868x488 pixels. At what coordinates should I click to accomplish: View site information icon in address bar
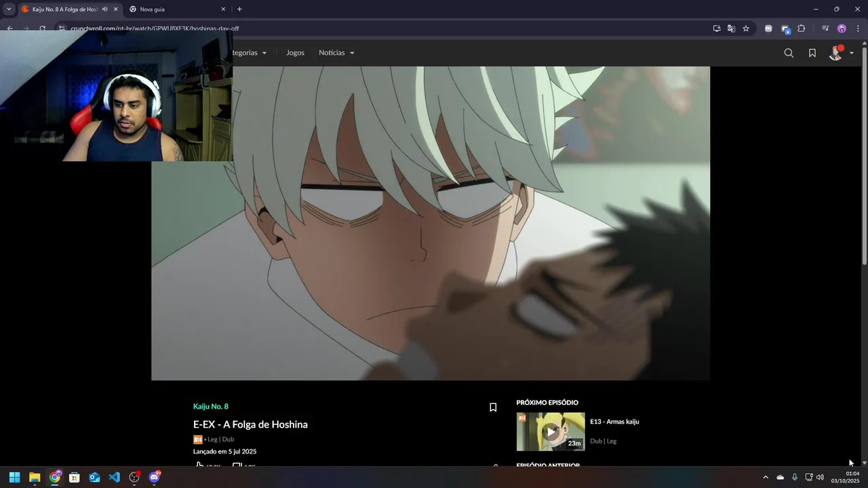pyautogui.click(x=61, y=28)
